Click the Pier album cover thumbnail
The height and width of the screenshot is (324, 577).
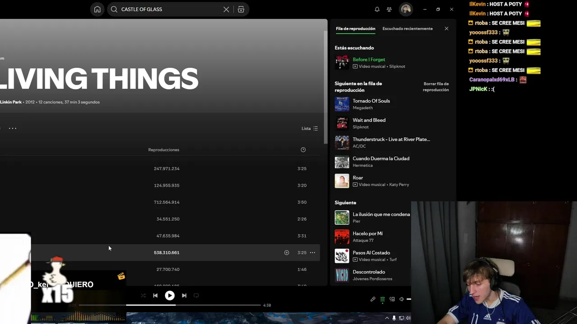(342, 218)
